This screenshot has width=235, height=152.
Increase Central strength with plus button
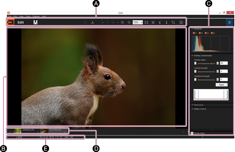click(218, 71)
